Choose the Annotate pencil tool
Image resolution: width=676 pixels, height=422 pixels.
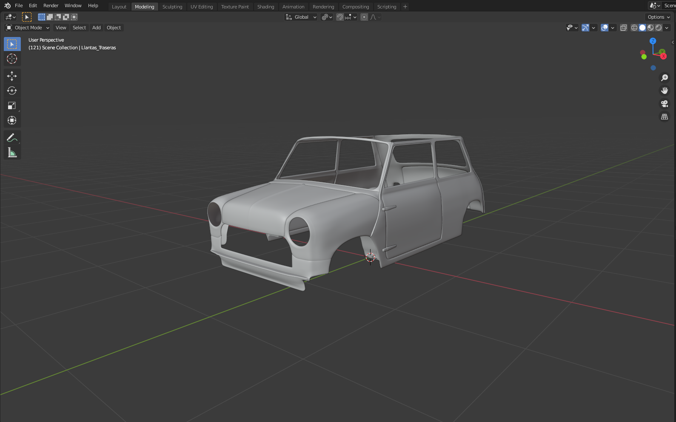coord(12,138)
